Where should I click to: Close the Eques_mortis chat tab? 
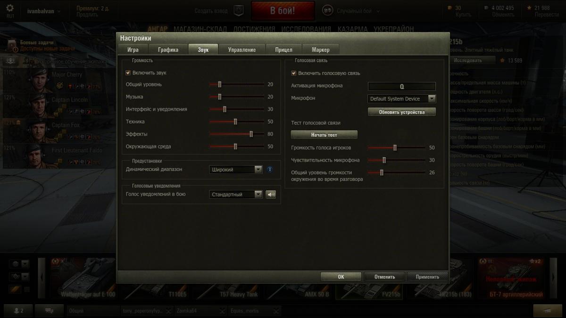tap(276, 311)
